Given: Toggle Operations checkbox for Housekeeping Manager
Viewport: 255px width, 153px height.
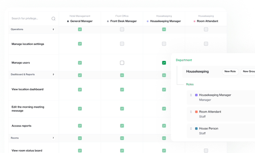Looking at the screenshot, I should tap(164, 29).
